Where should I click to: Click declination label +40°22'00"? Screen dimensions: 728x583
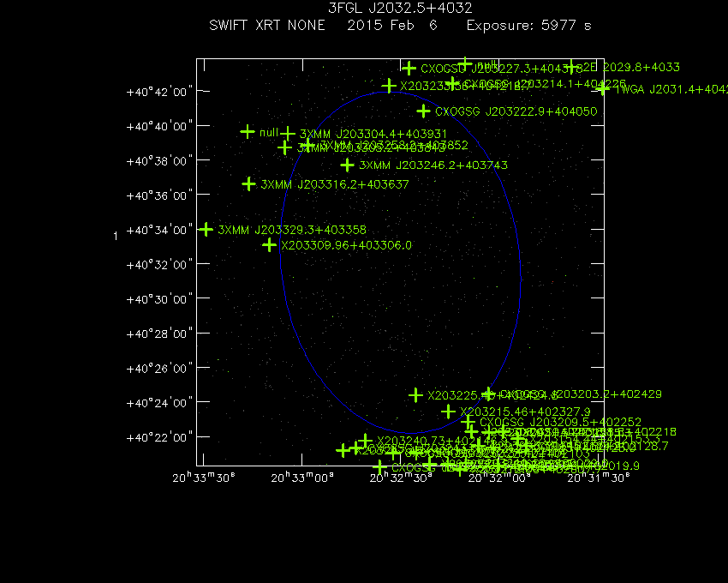pos(159,437)
